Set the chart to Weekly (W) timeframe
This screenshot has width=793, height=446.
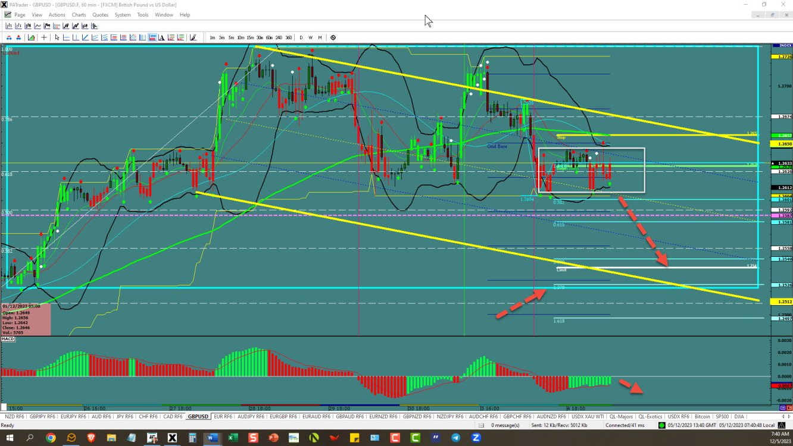click(x=311, y=37)
